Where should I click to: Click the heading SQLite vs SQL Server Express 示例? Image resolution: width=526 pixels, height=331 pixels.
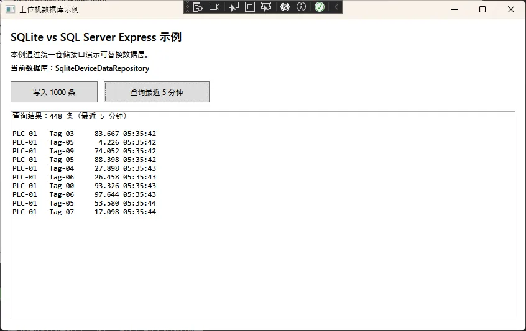click(x=96, y=37)
